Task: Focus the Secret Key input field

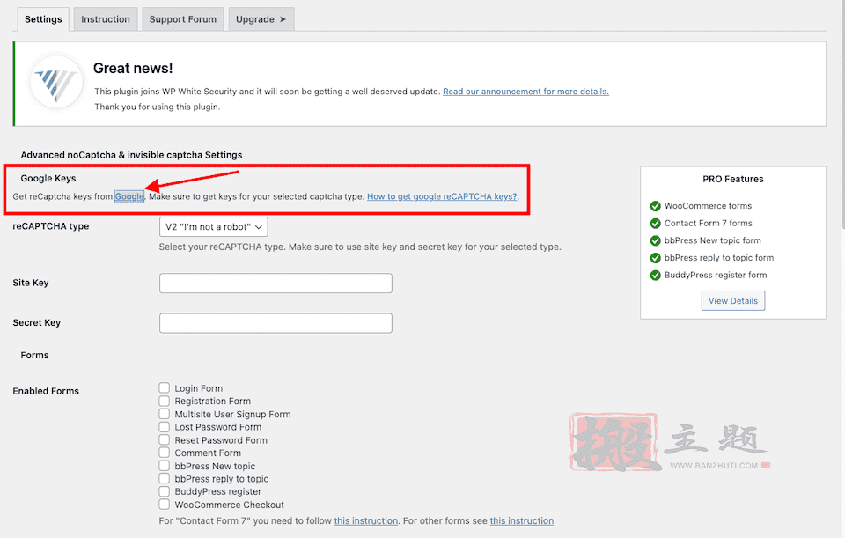Action: [276, 323]
